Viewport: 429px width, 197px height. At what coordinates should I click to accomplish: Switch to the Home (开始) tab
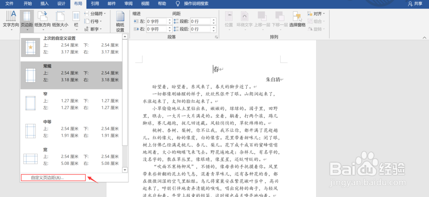[x=27, y=3]
